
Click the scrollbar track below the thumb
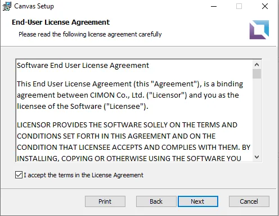(x=256, y=116)
